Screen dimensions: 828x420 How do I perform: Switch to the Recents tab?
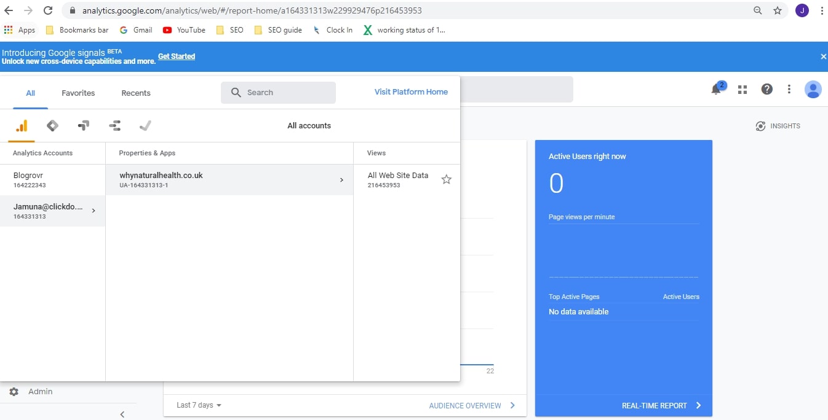tap(135, 93)
